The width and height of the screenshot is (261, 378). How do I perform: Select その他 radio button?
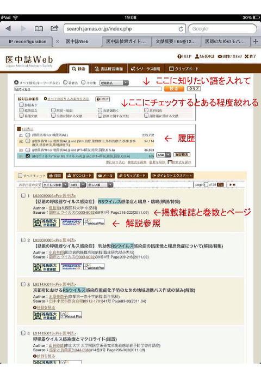(x=83, y=82)
